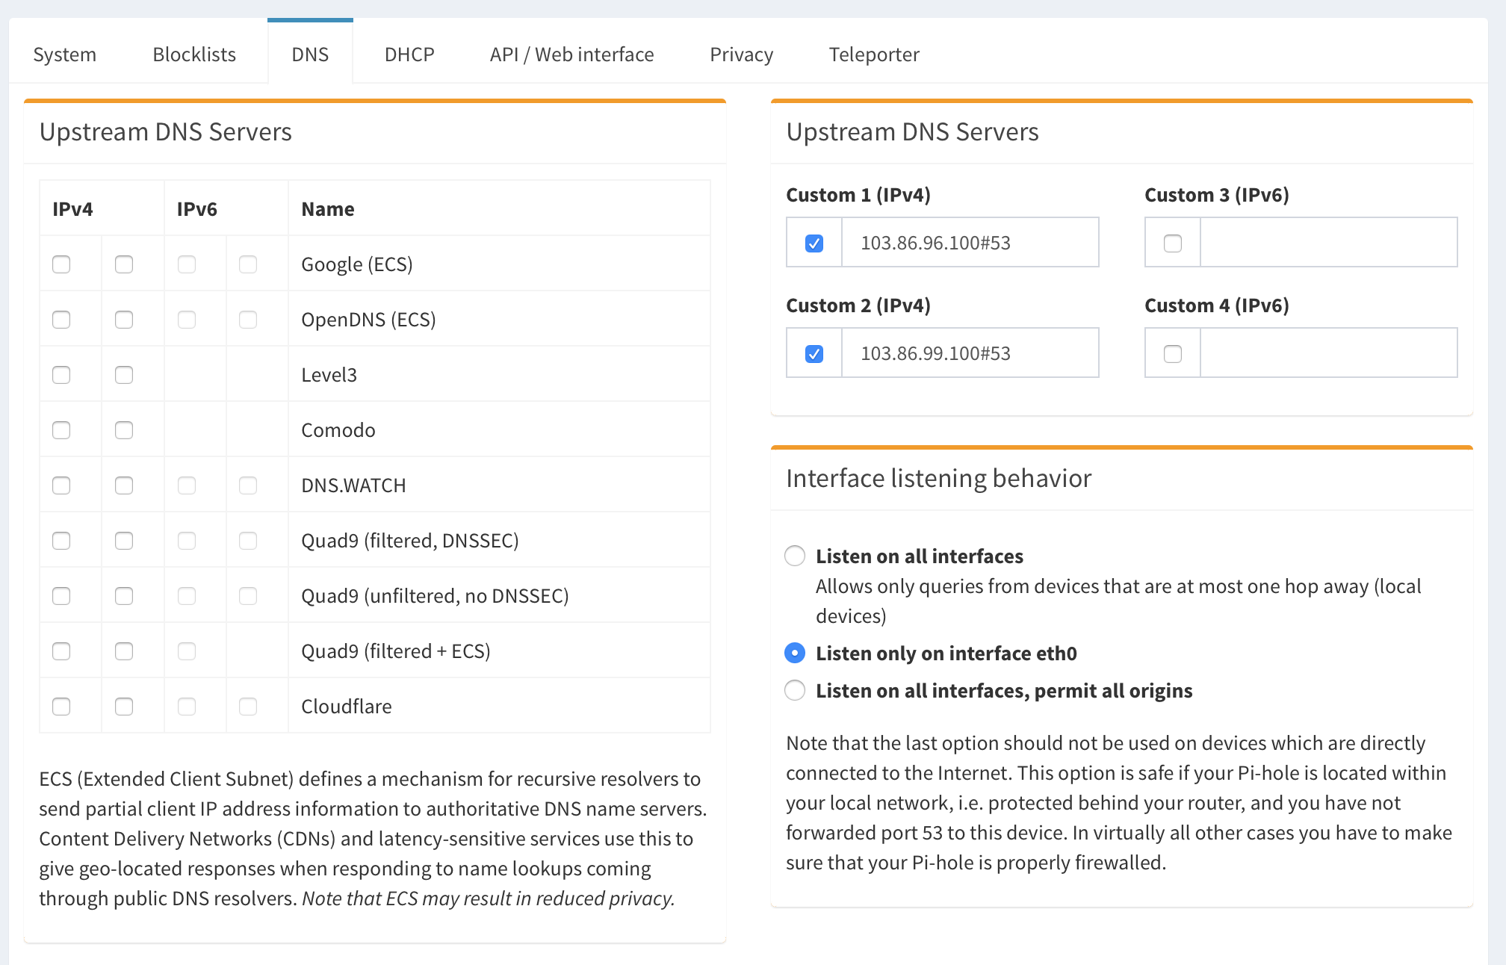
Task: Uncheck the Custom 1 (IPv4) server
Action: pyautogui.click(x=814, y=242)
